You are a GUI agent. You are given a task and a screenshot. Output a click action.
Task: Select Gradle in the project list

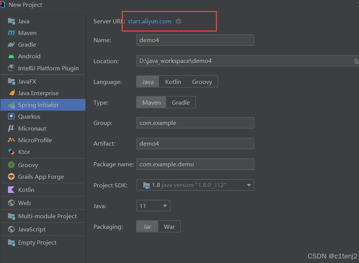(x=43, y=45)
